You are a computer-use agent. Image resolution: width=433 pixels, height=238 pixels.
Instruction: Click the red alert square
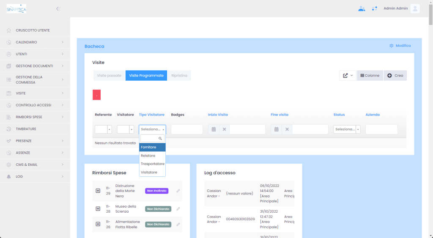96,95
